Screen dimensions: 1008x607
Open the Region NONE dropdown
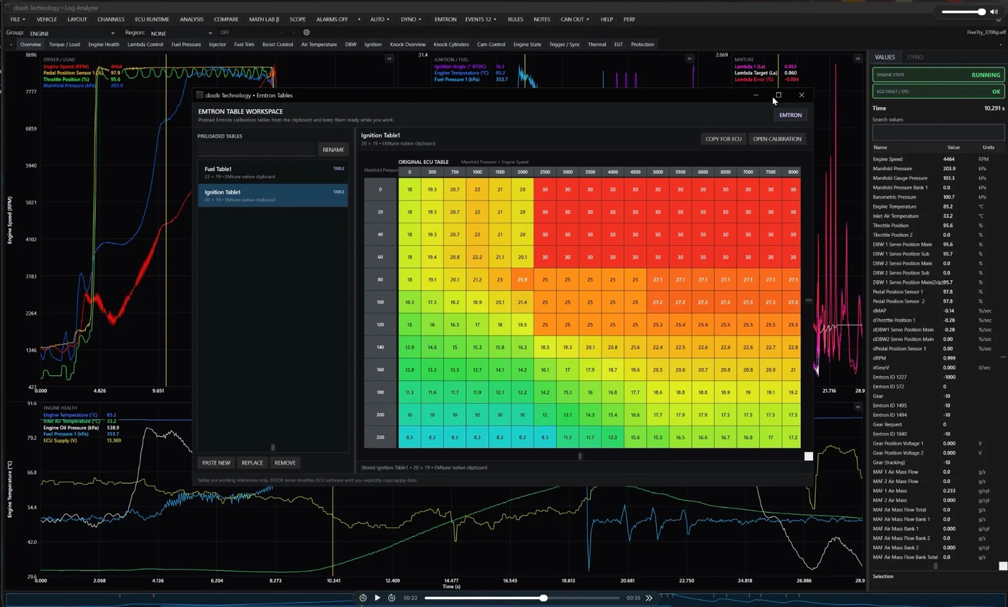pyautogui.click(x=181, y=33)
